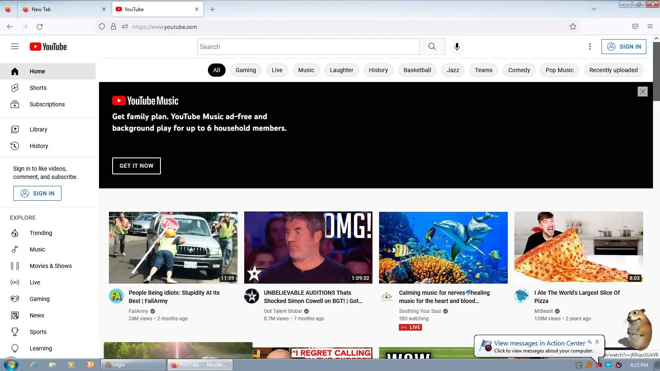
Task: Click the Soothing Your Soul channel avatar
Action: pyautogui.click(x=387, y=296)
